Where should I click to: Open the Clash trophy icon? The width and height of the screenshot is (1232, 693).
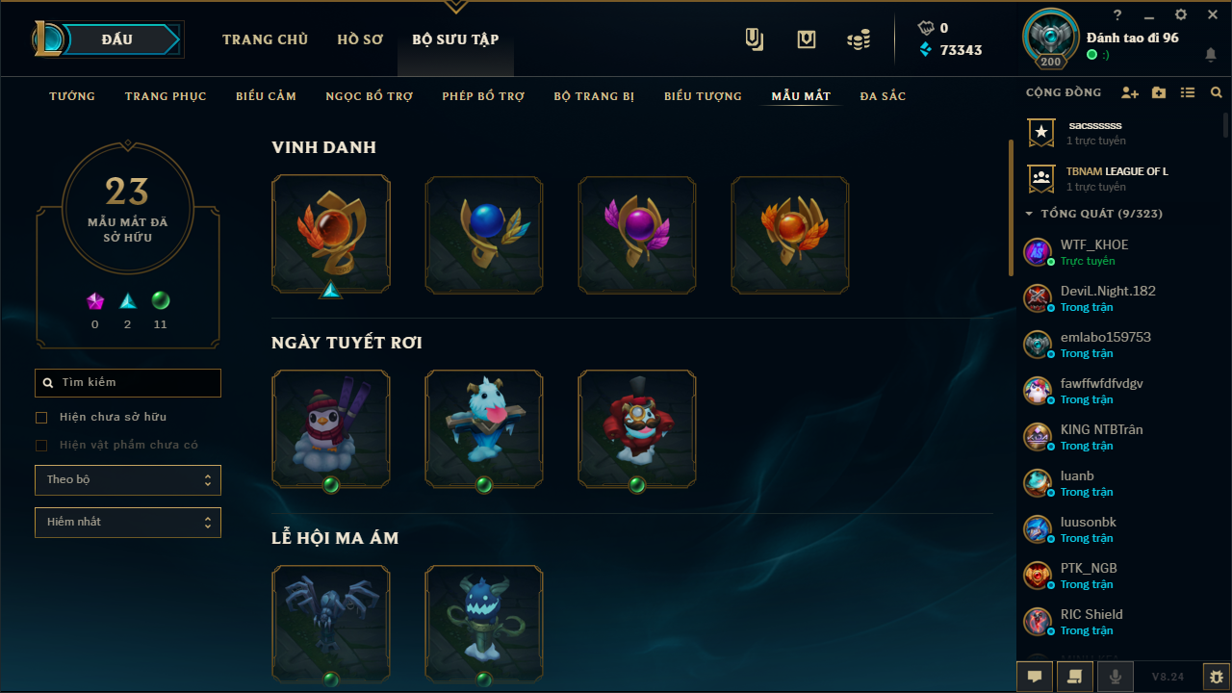[755, 39]
